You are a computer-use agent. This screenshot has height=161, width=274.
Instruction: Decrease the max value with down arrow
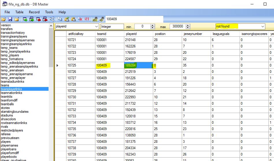[x=188, y=28]
